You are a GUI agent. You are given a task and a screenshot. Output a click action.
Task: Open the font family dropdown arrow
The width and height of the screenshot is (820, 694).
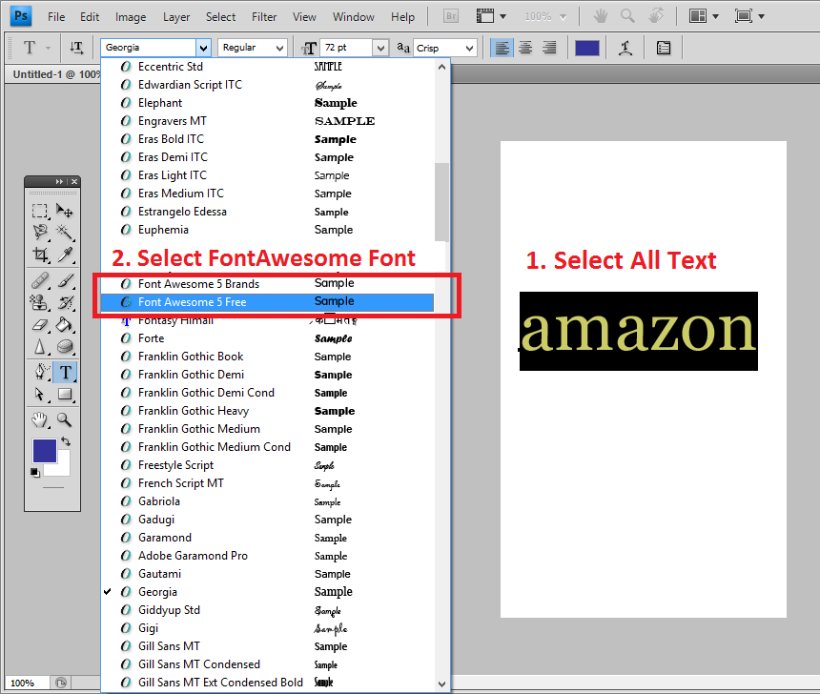click(203, 48)
